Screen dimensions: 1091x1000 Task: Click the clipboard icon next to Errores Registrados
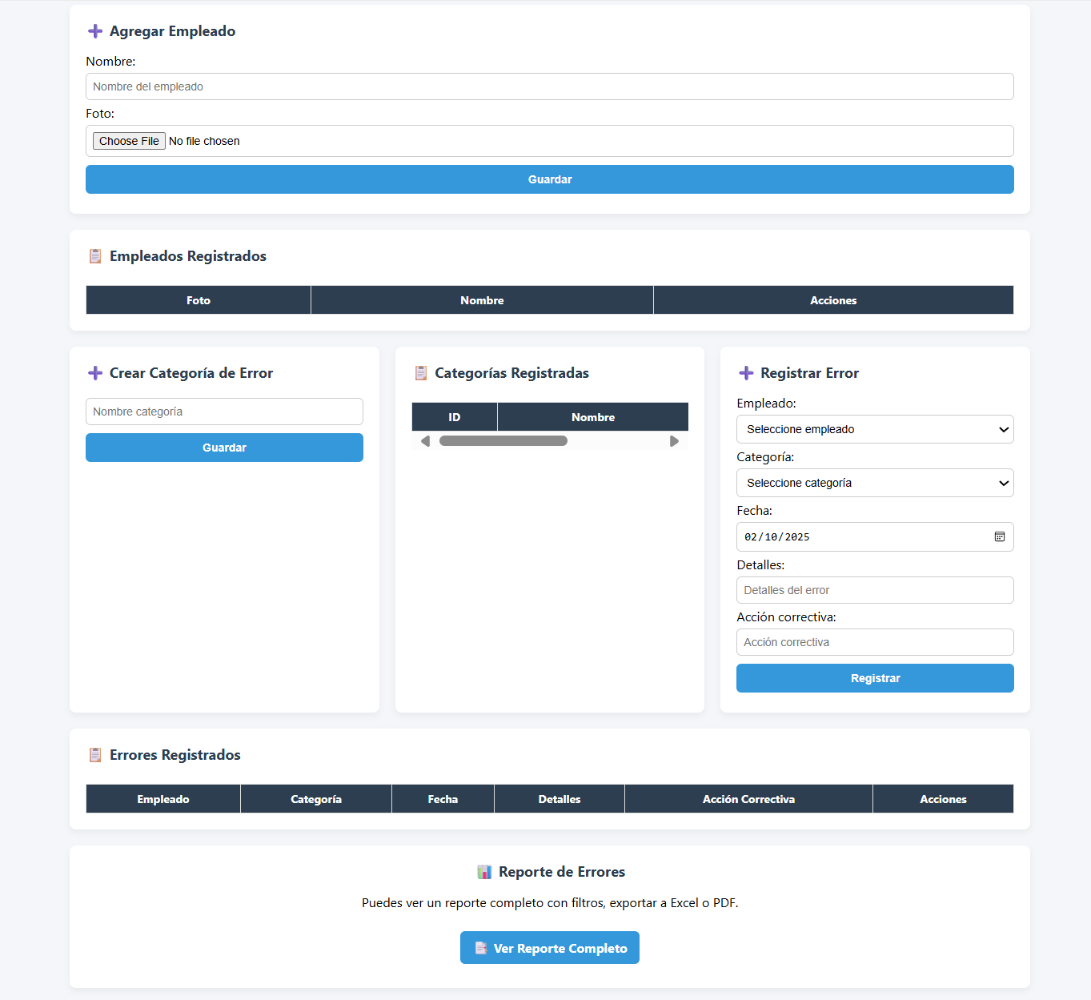pyautogui.click(x=95, y=754)
